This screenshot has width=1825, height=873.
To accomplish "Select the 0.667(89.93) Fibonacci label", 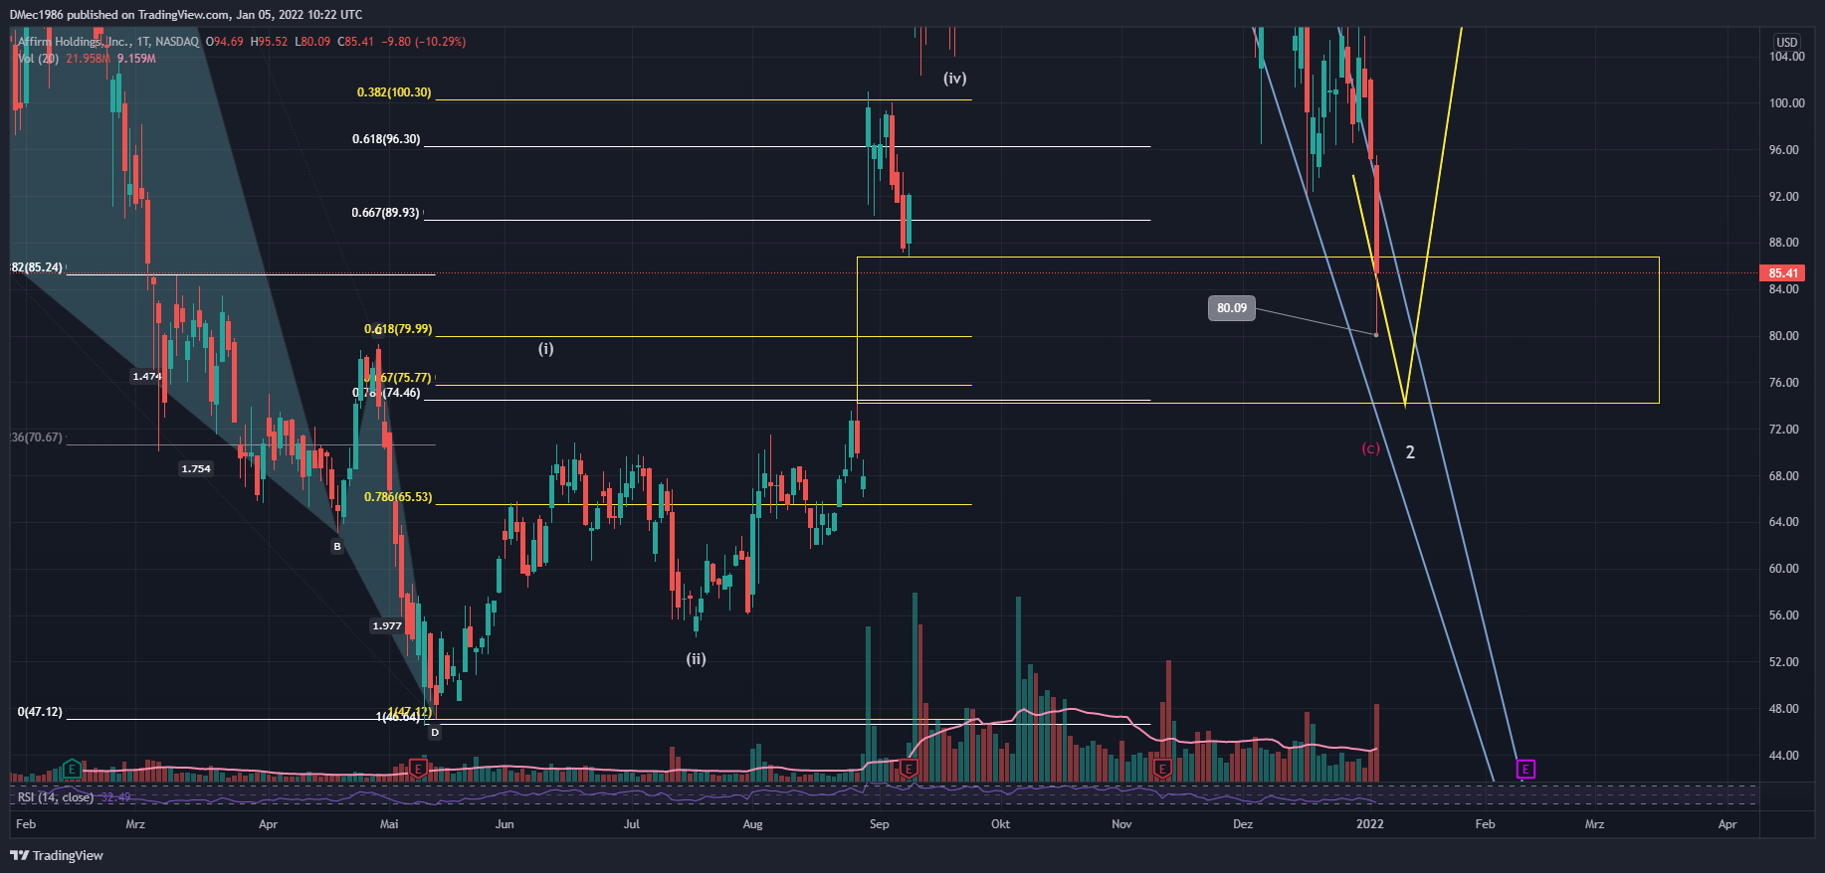I will pyautogui.click(x=385, y=213).
